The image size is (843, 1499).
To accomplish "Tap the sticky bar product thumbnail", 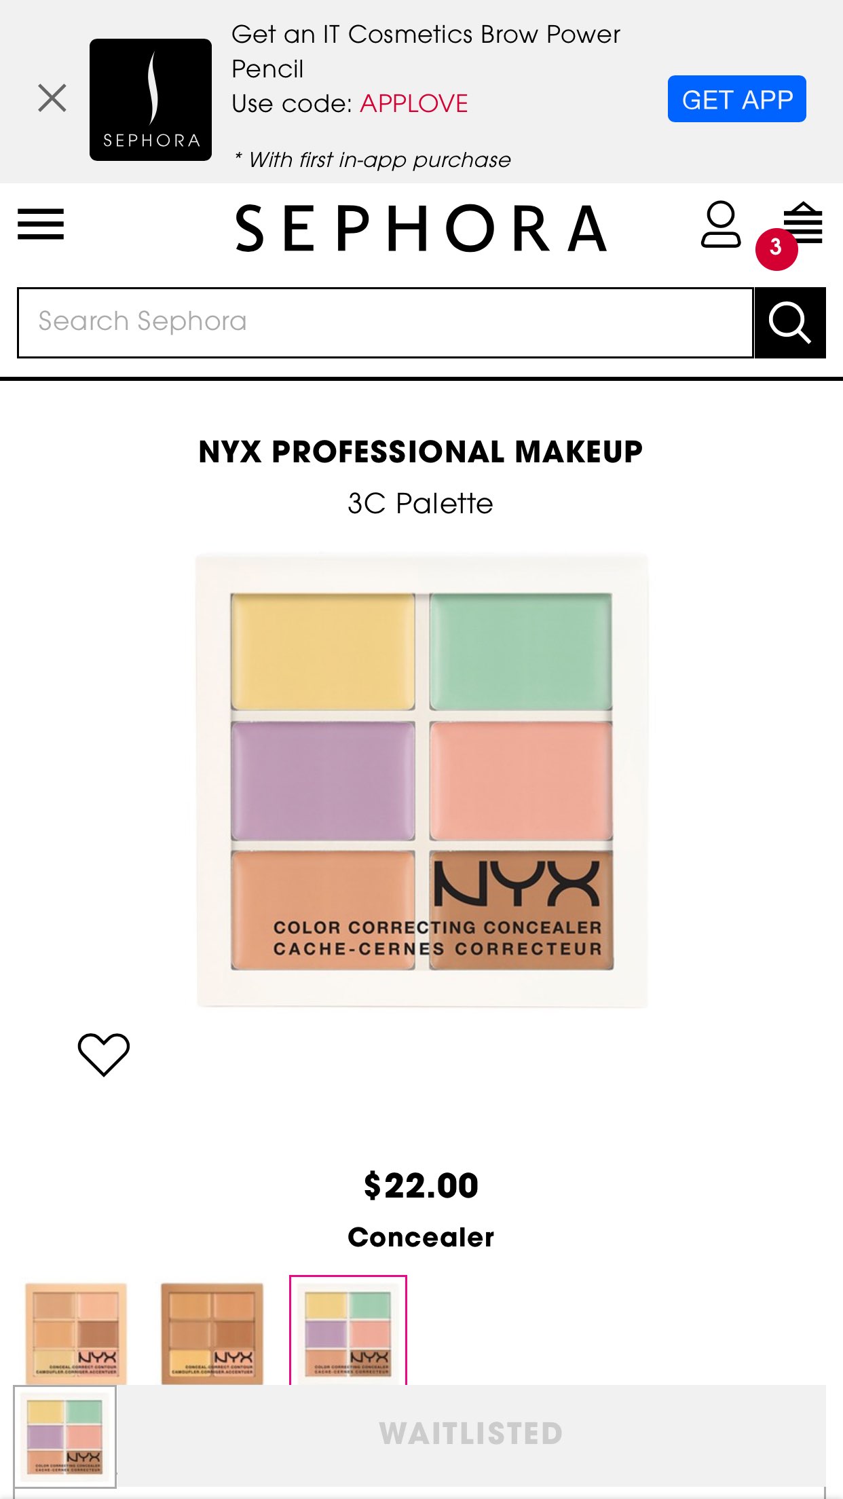I will [65, 1436].
